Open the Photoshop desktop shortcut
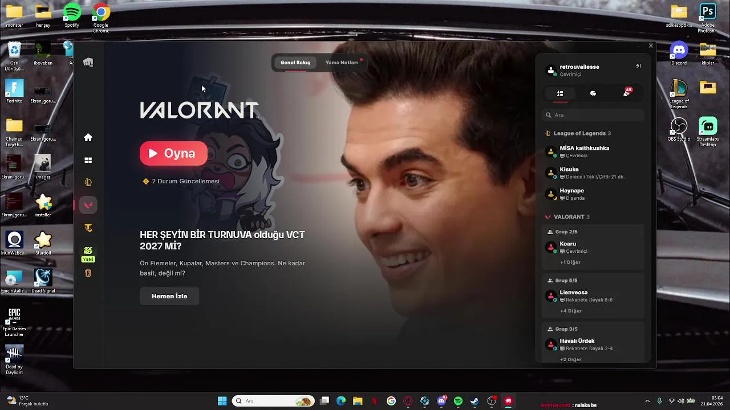The image size is (730, 410). coord(708,18)
